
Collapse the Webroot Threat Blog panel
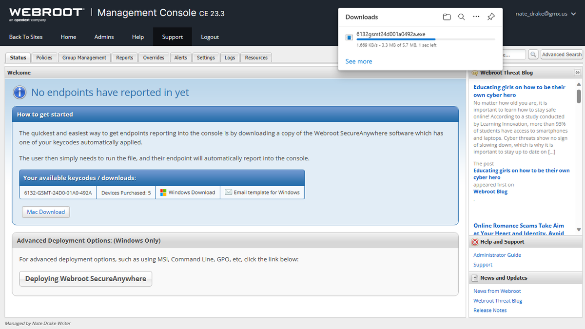577,72
